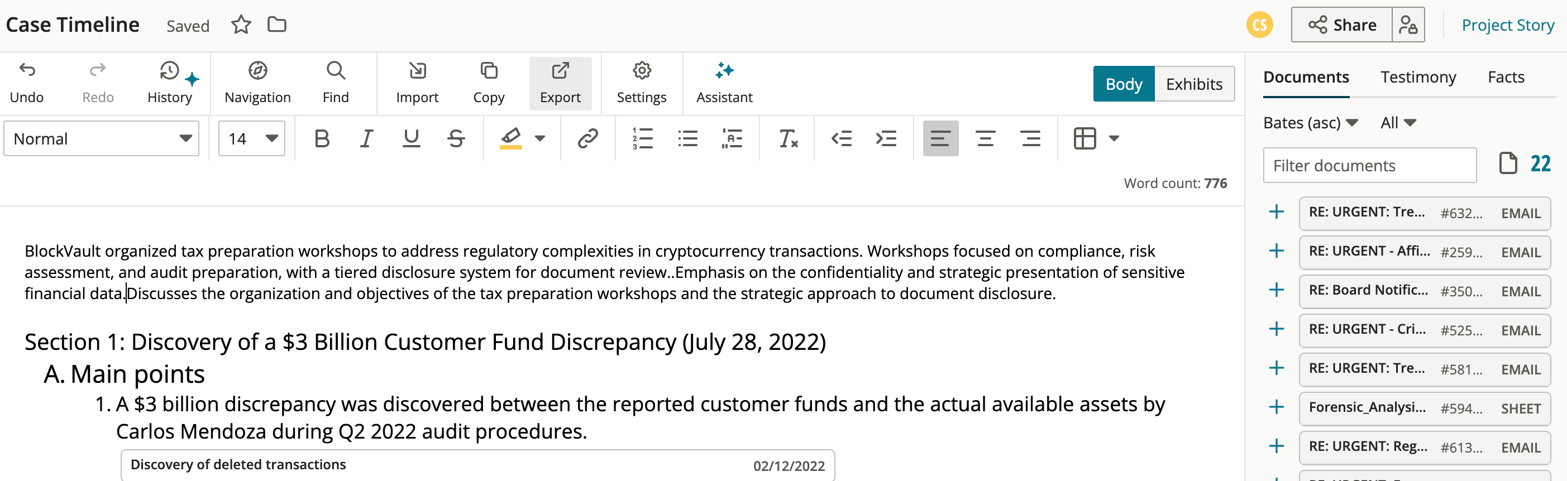Add RE: Board Notific... email document

click(x=1276, y=290)
